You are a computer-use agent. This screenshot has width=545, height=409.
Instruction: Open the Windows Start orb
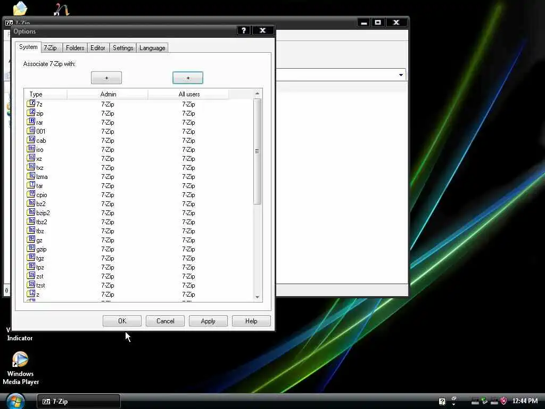[x=15, y=401]
